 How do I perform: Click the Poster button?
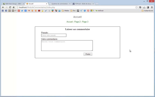click(88, 54)
